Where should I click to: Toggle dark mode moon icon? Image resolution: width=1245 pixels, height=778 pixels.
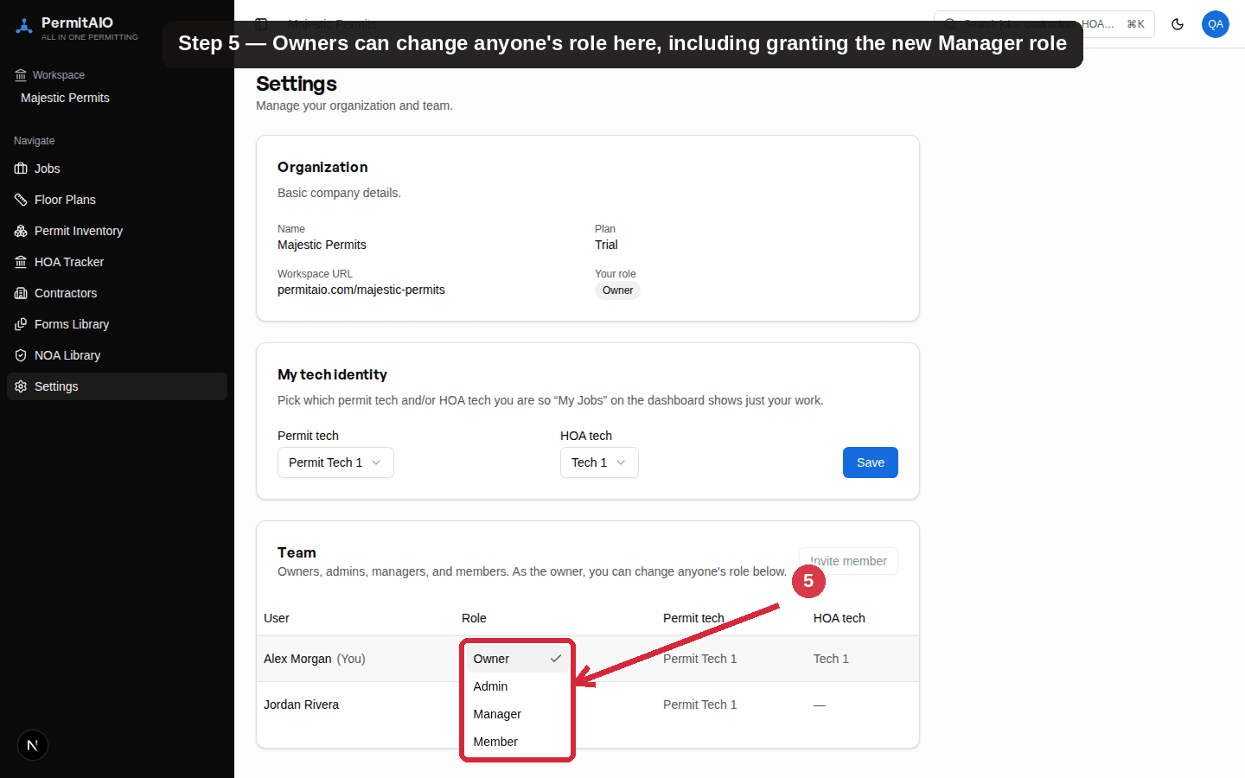click(x=1178, y=24)
